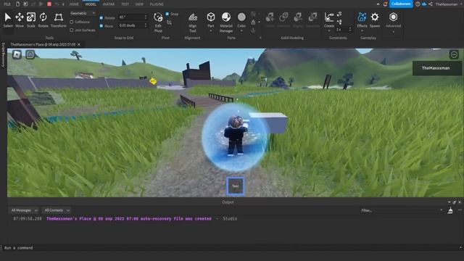
Task: Open the Edit Pivot tool
Action: tap(158, 22)
